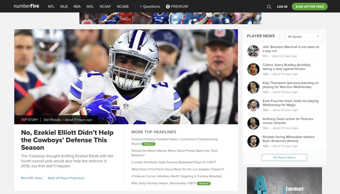Open the search magnifier icon

click(x=269, y=7)
